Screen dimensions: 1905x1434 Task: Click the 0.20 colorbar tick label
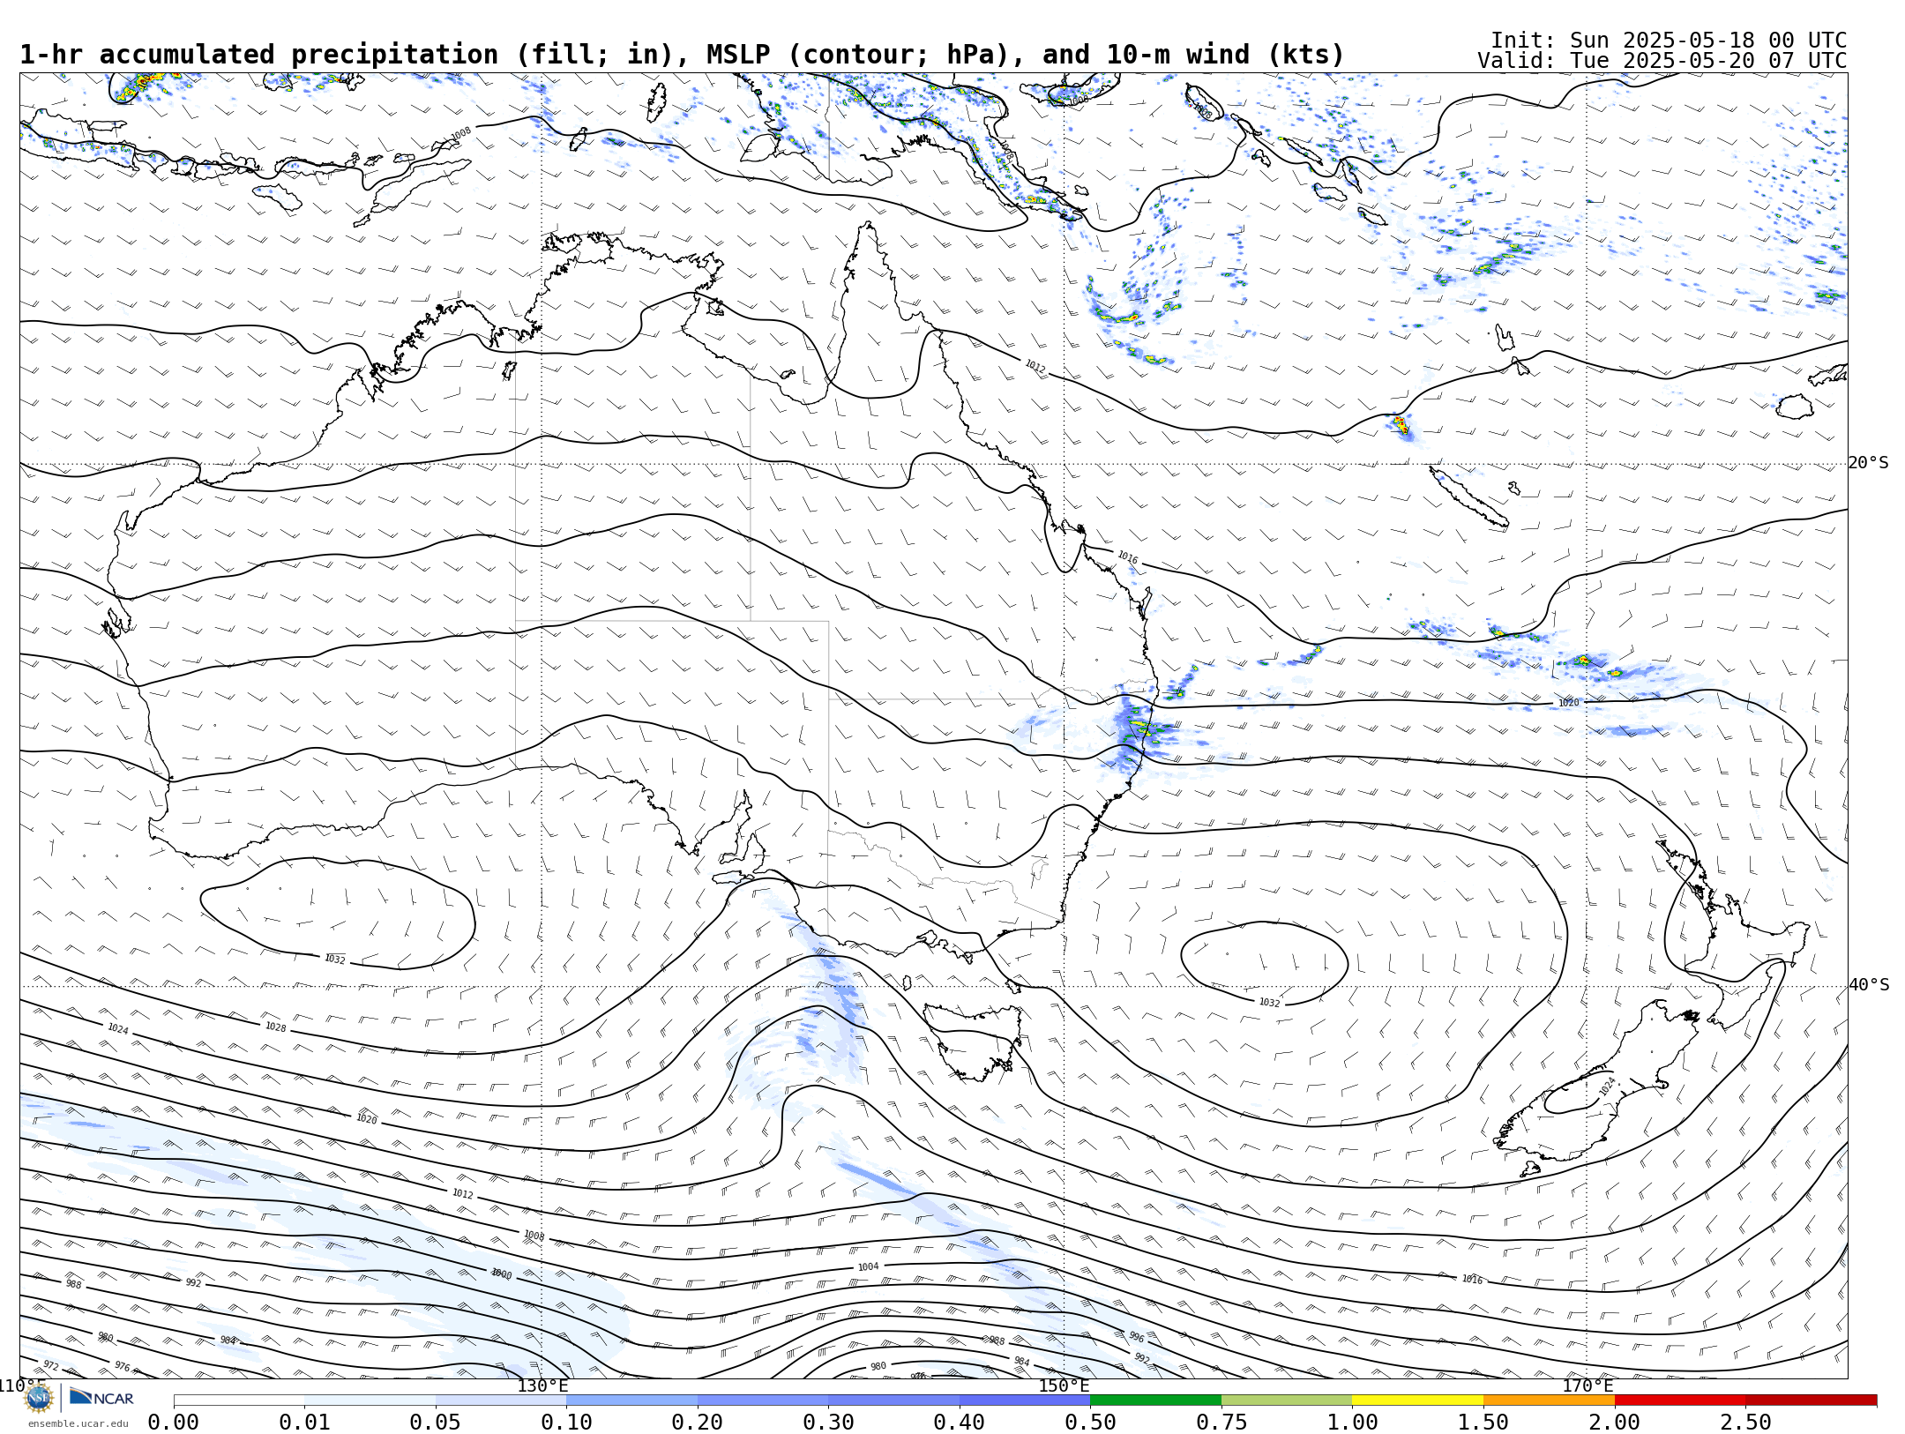[x=697, y=1423]
